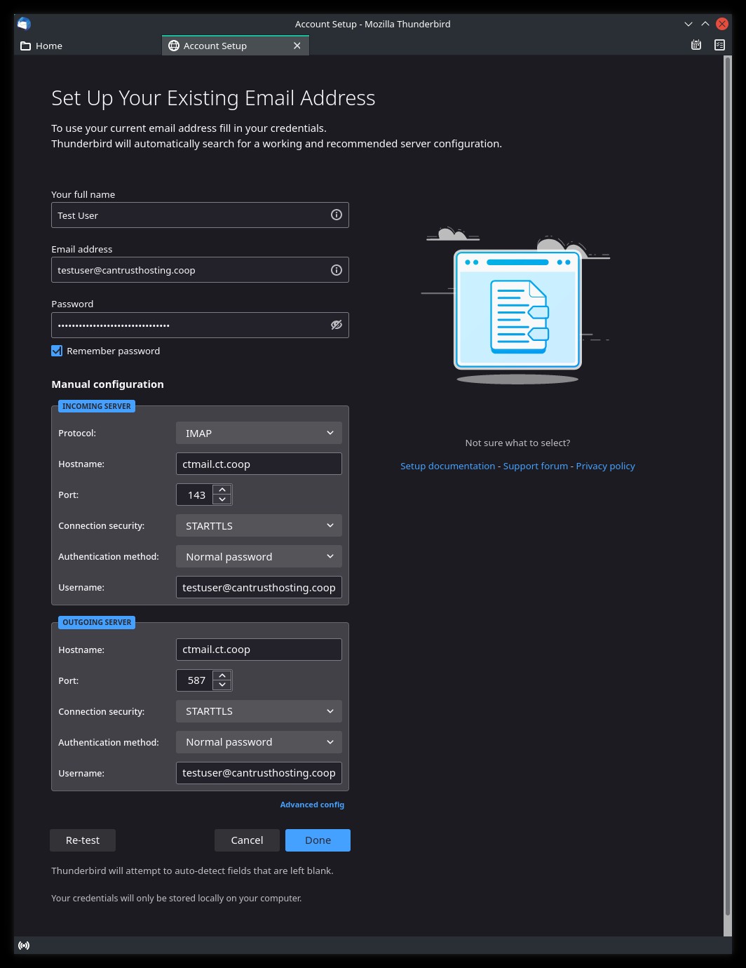Open outgoing Connection security dropdown
This screenshot has height=968, width=746.
pyautogui.click(x=259, y=711)
